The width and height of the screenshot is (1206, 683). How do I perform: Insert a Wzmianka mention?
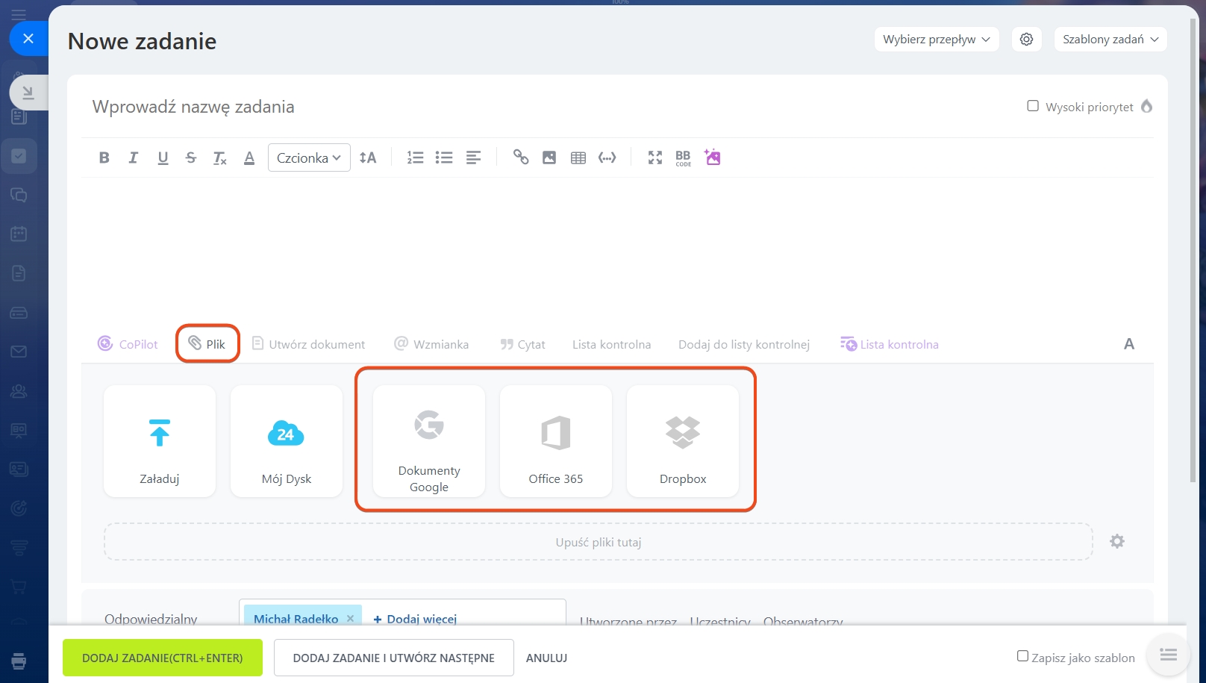(431, 344)
